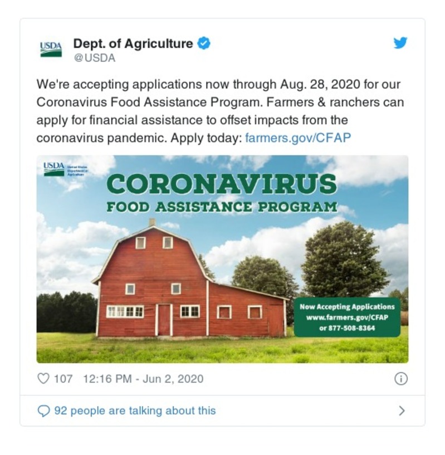Click the speech bubble reply icon

[x=43, y=411]
